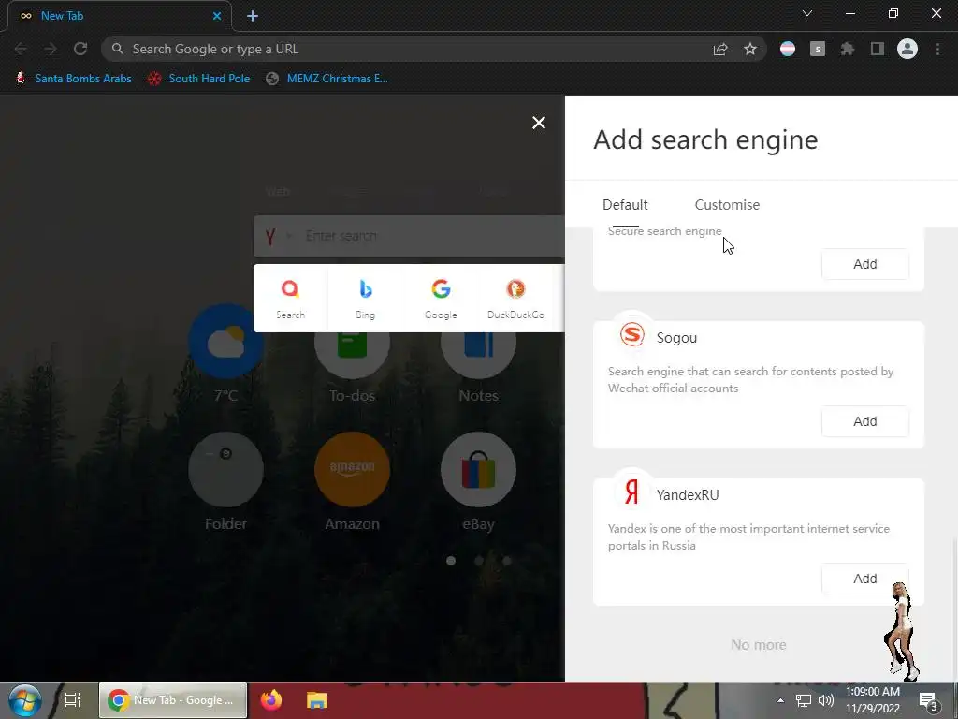Choose DuckDuckGo in the engine picker
The height and width of the screenshot is (719, 958).
515,299
